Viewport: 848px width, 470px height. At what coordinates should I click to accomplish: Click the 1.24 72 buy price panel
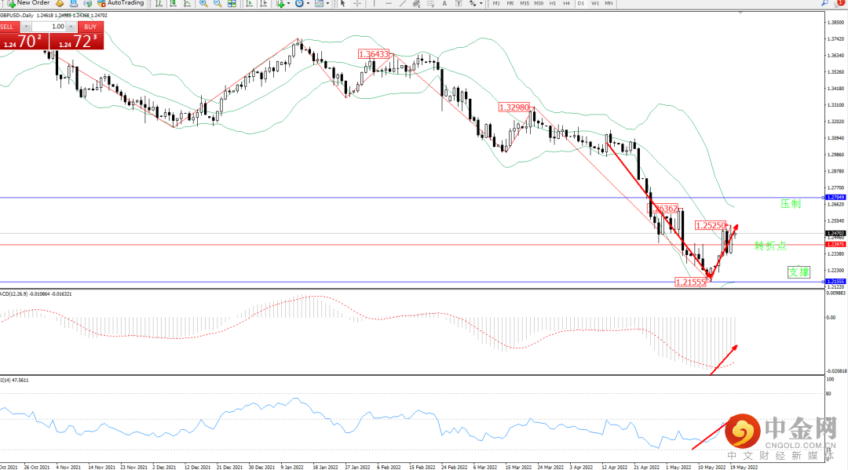click(x=76, y=41)
